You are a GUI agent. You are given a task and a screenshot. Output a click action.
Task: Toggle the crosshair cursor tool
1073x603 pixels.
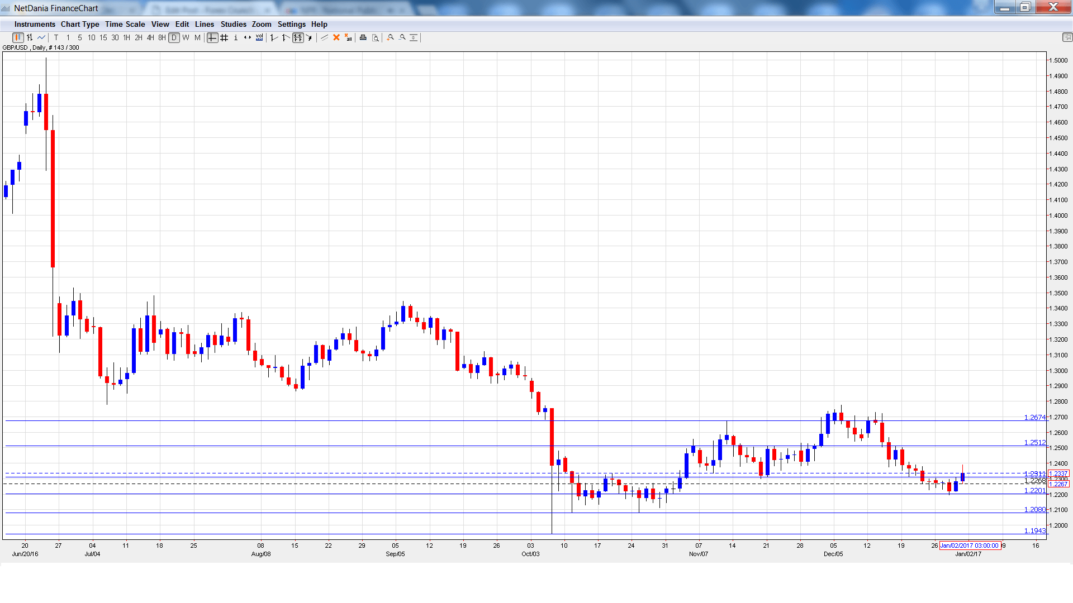point(212,38)
